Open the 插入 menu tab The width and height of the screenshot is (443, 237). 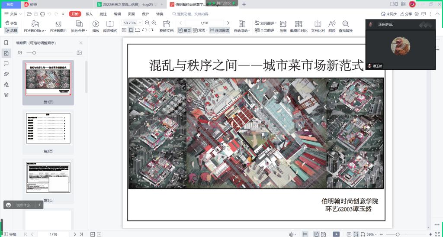[x=89, y=14]
